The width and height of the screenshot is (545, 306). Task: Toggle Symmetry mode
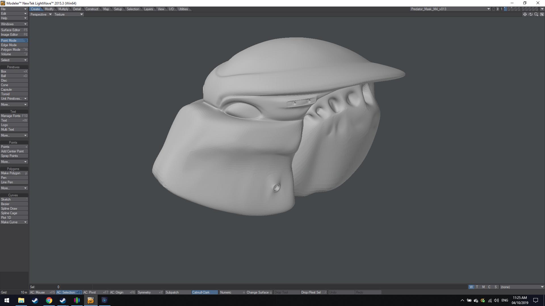pos(150,292)
